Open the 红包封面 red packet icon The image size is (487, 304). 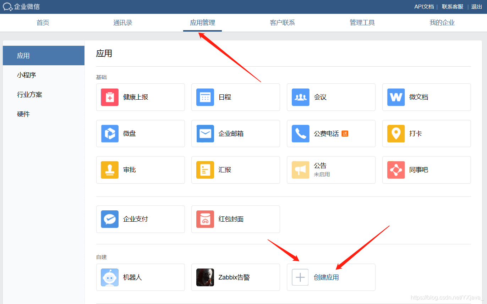(205, 219)
